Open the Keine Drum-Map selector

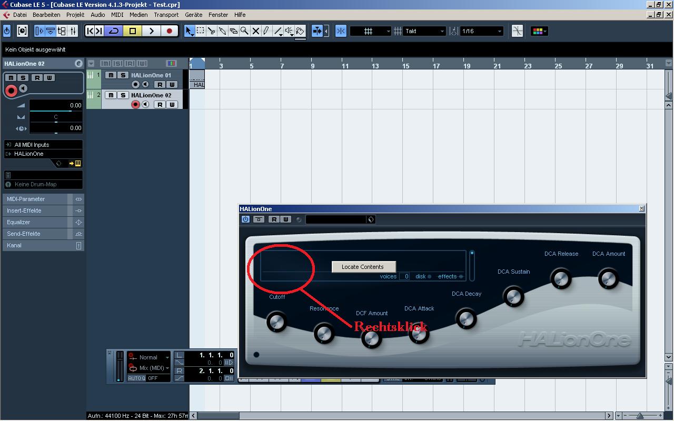(x=43, y=184)
